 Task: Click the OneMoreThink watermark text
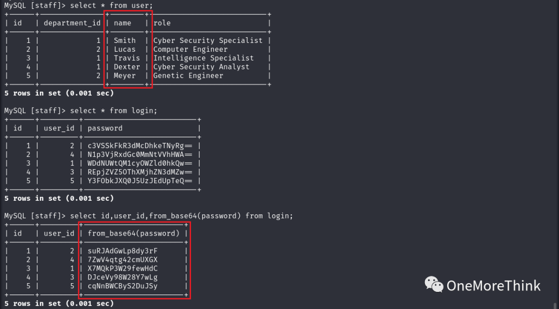[493, 286]
